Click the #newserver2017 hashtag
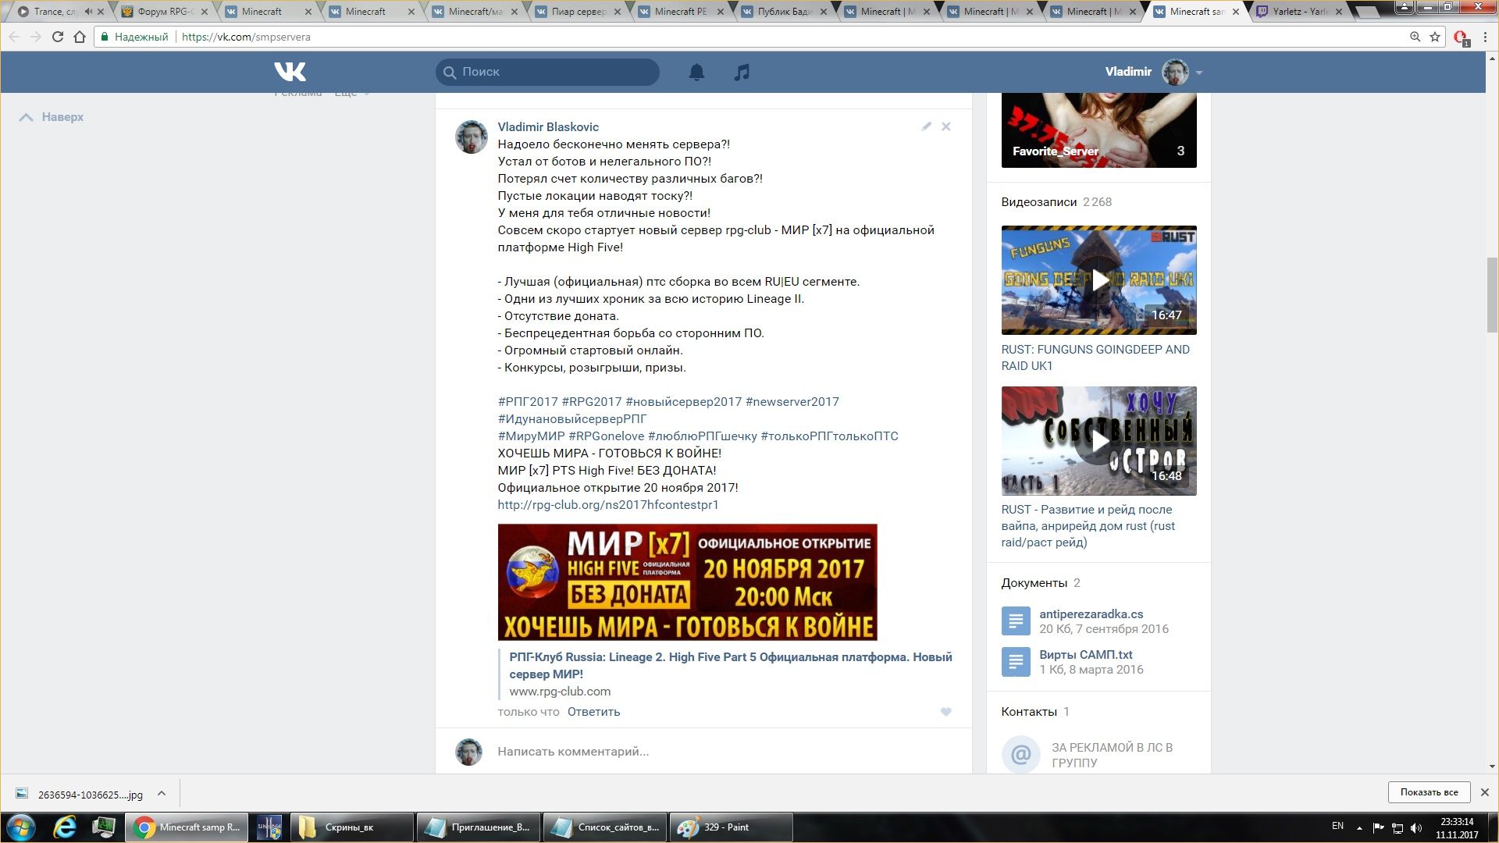This screenshot has width=1499, height=843. (792, 402)
